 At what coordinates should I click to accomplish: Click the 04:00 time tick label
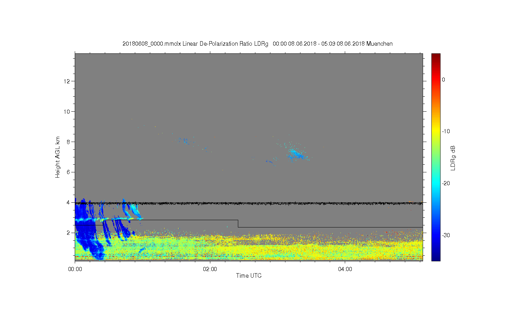(x=345, y=269)
